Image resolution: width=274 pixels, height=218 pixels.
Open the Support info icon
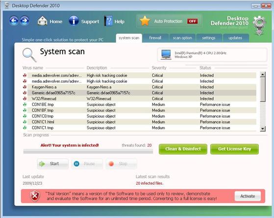[x=74, y=21]
